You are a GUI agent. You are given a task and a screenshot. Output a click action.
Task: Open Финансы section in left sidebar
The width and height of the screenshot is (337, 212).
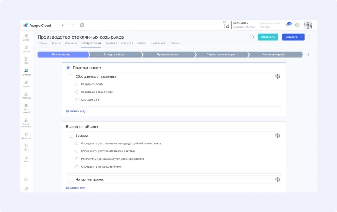(x=26, y=136)
